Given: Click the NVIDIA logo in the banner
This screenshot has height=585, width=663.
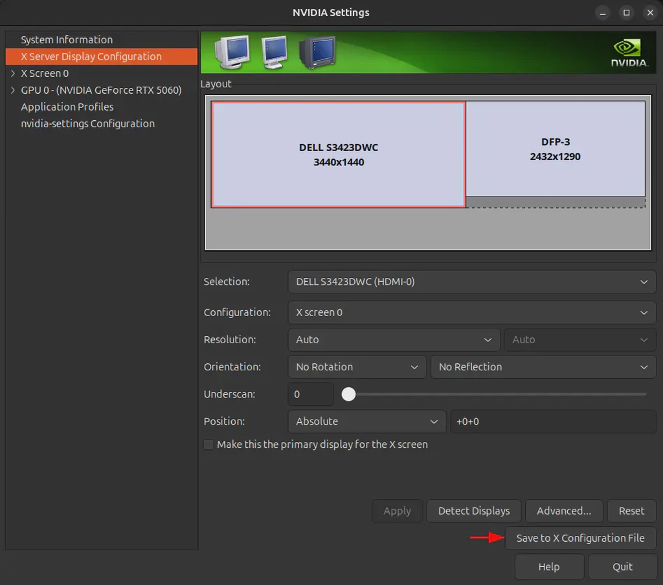Looking at the screenshot, I should click(625, 52).
